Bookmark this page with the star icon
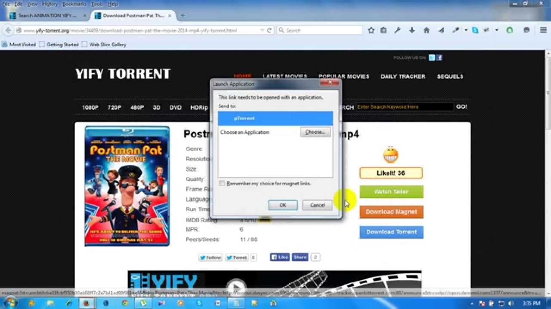This screenshot has height=309, width=551. click(371, 30)
